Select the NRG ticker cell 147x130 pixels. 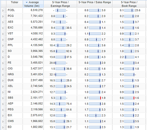coord(14,75)
